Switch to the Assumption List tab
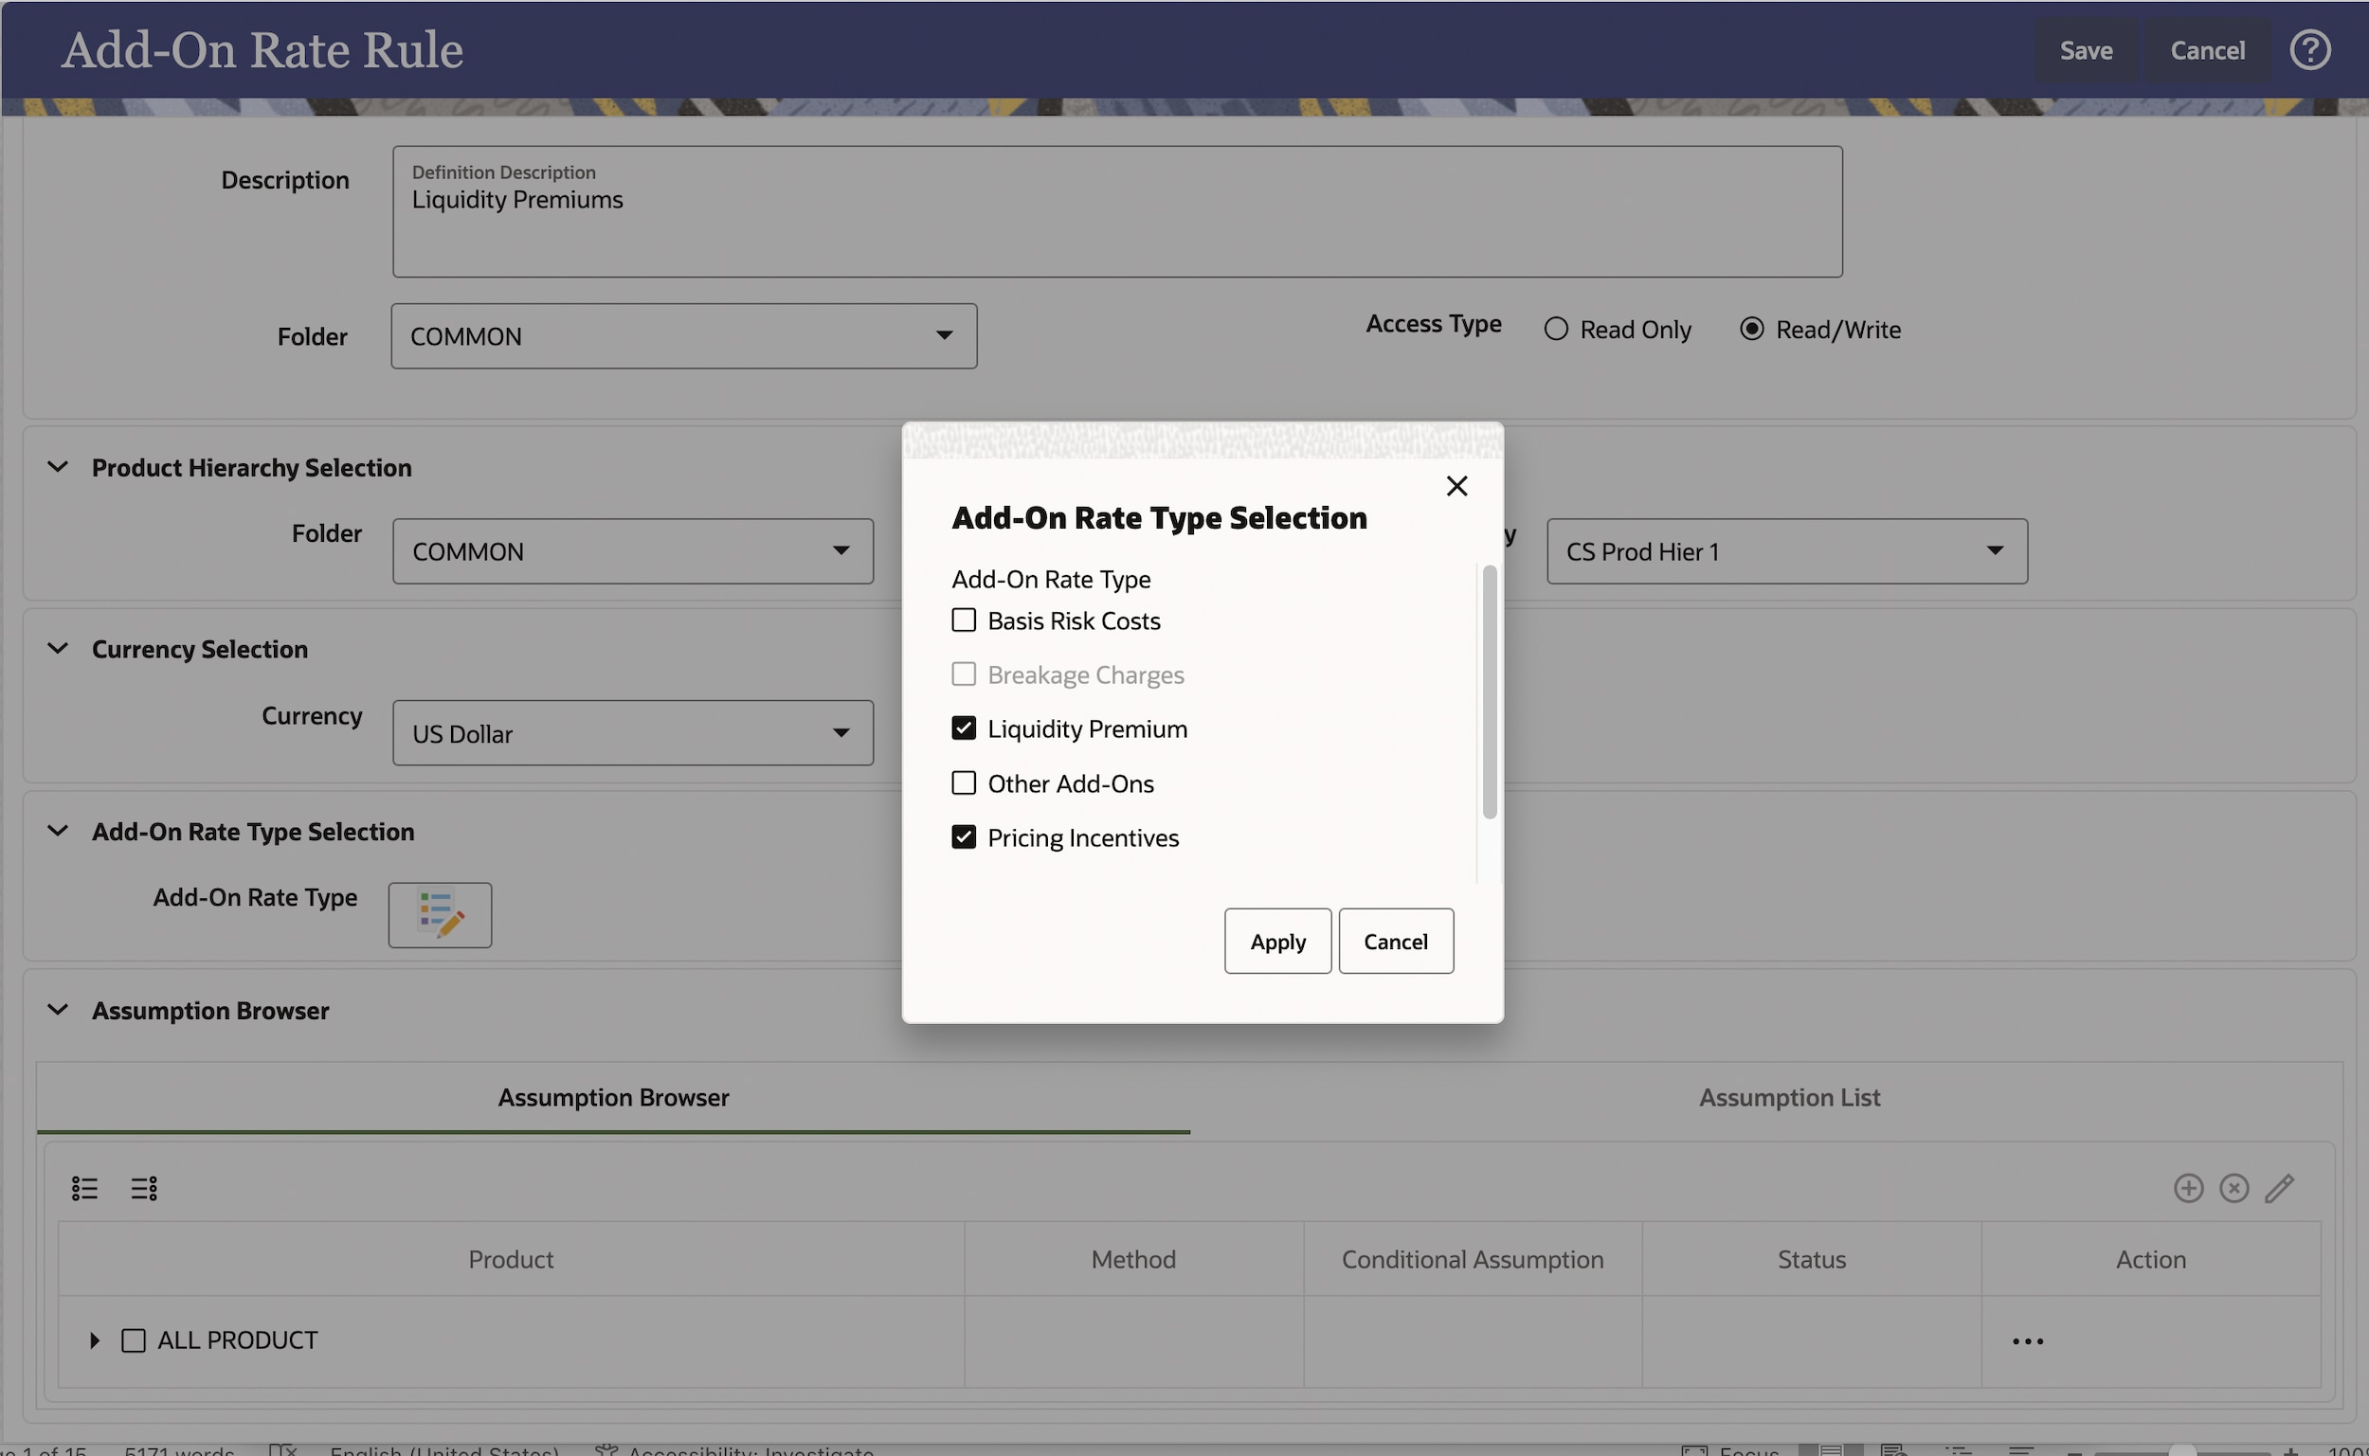 [x=1788, y=1097]
